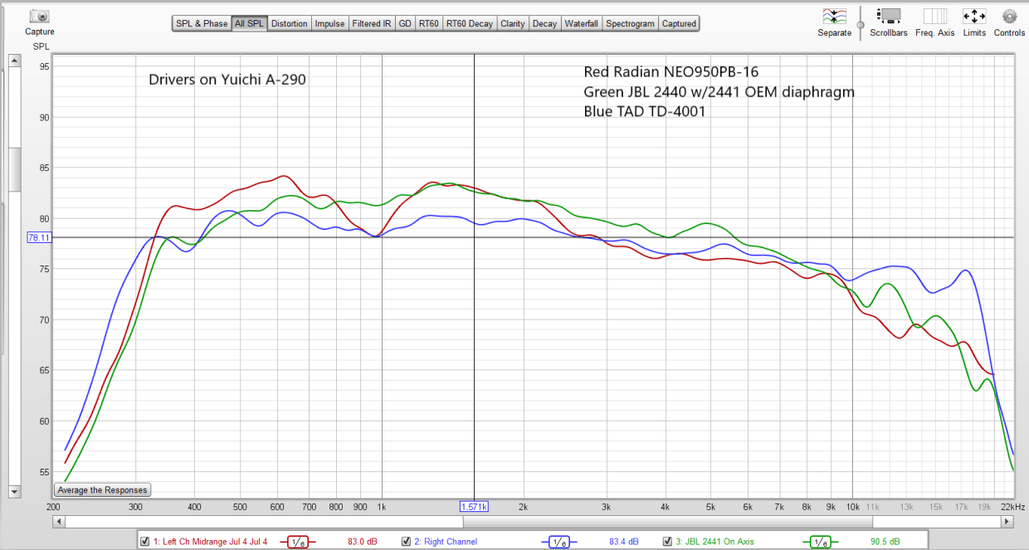Image resolution: width=1029 pixels, height=550 pixels.
Task: Click the Left Ch Midrange legend label
Action: (210, 542)
